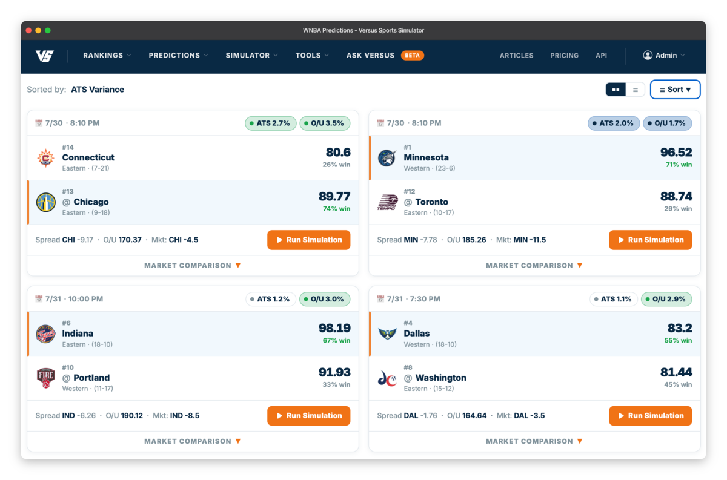This screenshot has width=727, height=480.
Task: Click calendar icon on Indiana-Portland card
Action: tap(39, 299)
